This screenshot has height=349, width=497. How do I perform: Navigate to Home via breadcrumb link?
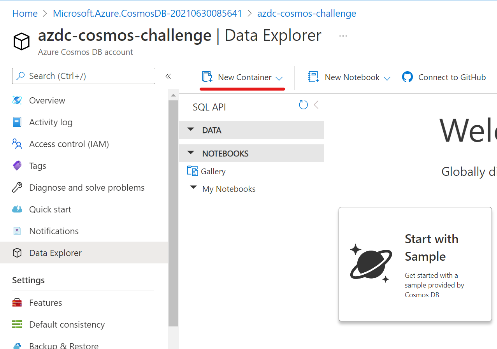pos(25,13)
